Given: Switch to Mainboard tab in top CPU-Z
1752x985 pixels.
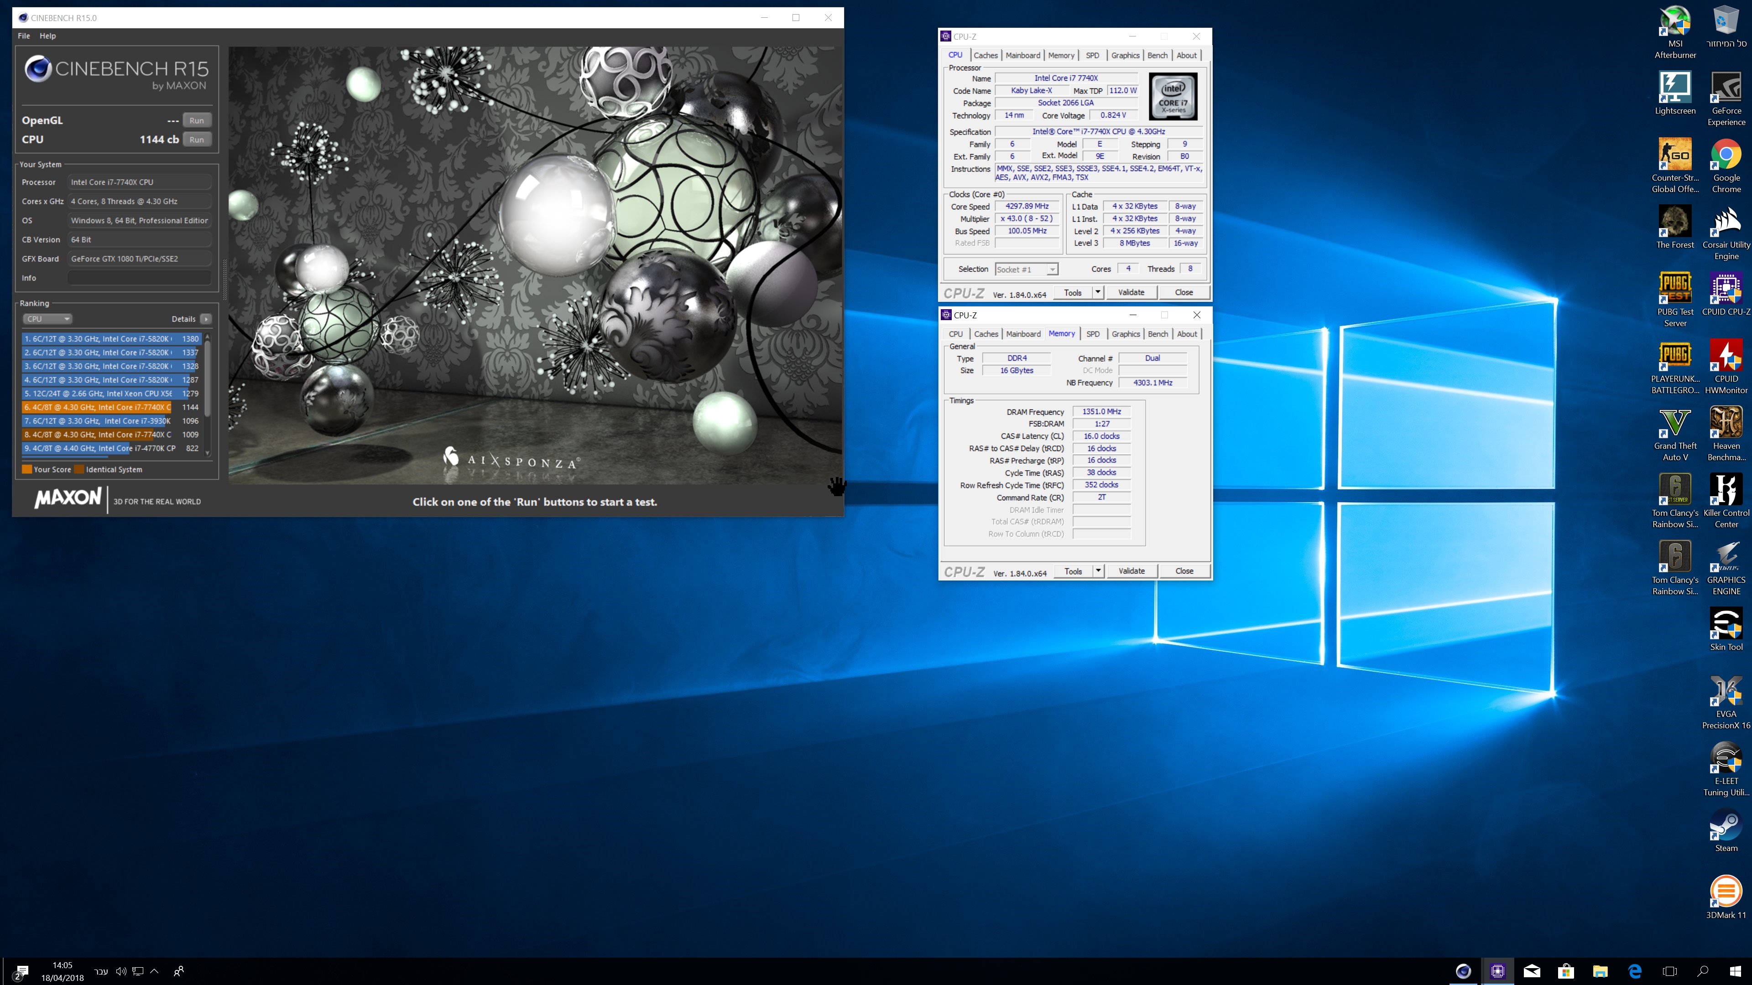Looking at the screenshot, I should tap(1023, 55).
